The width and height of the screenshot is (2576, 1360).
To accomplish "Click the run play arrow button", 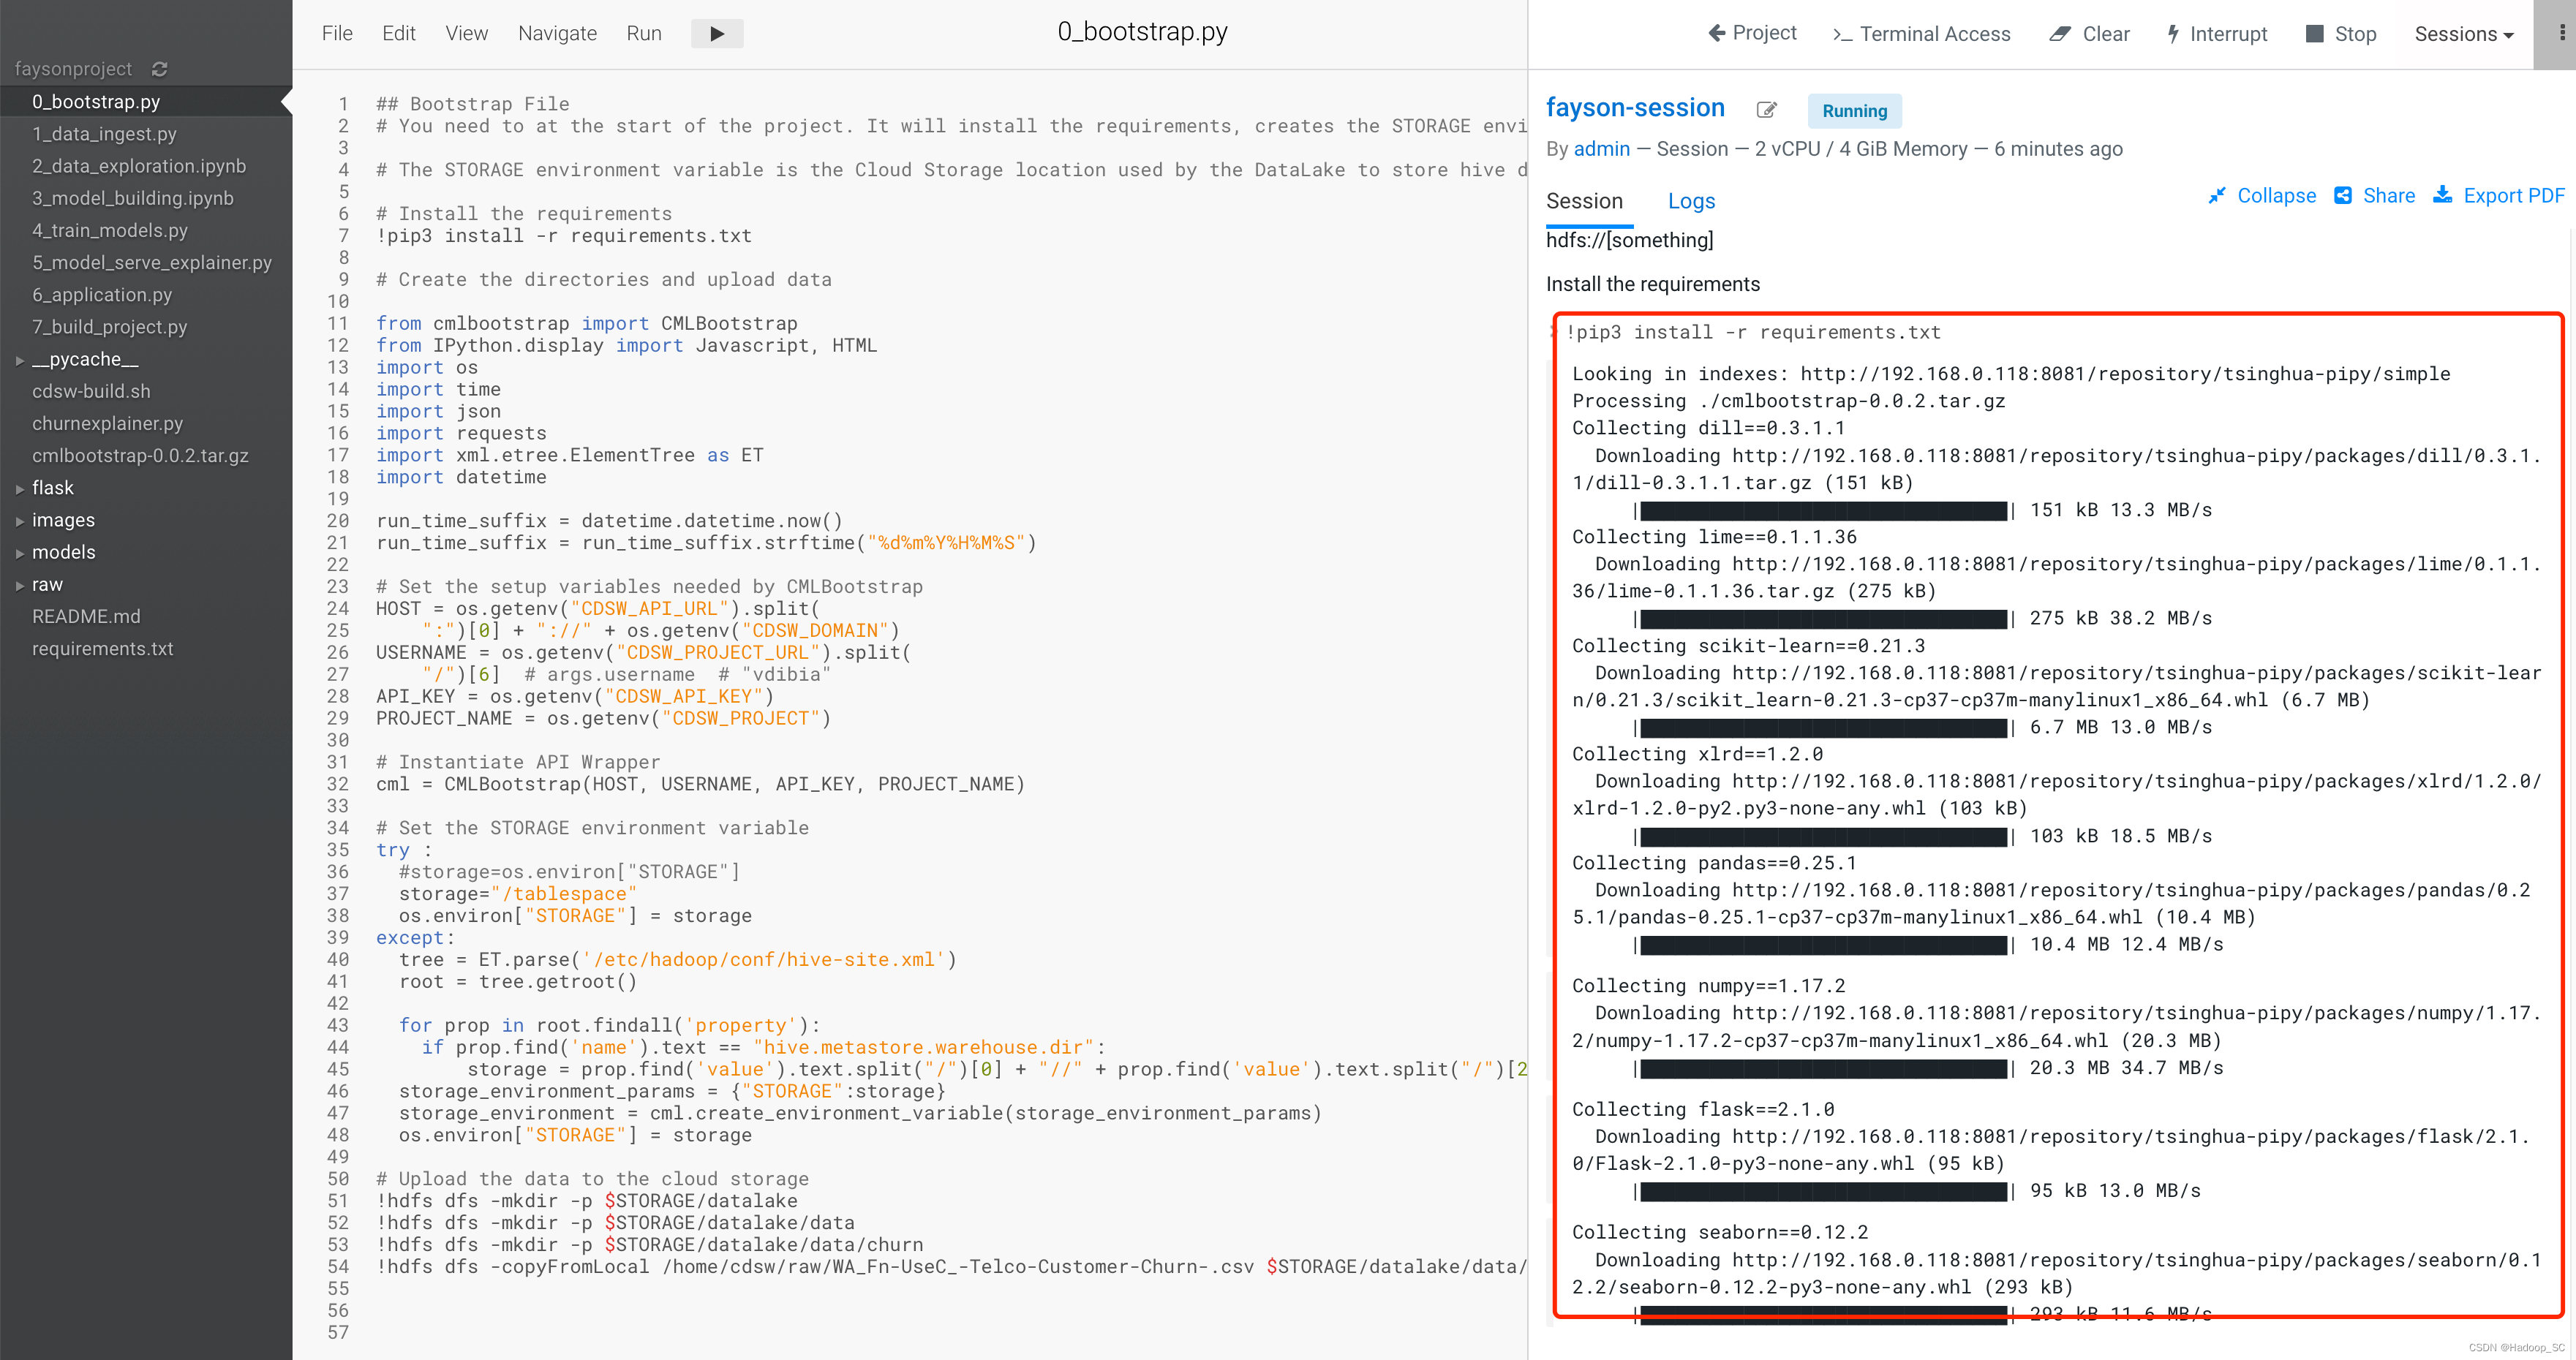I will pyautogui.click(x=716, y=33).
